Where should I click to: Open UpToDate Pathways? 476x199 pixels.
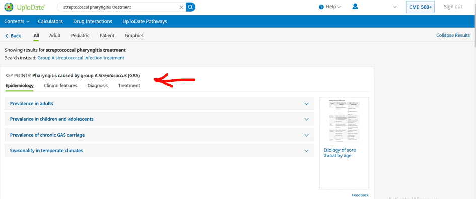click(x=145, y=21)
